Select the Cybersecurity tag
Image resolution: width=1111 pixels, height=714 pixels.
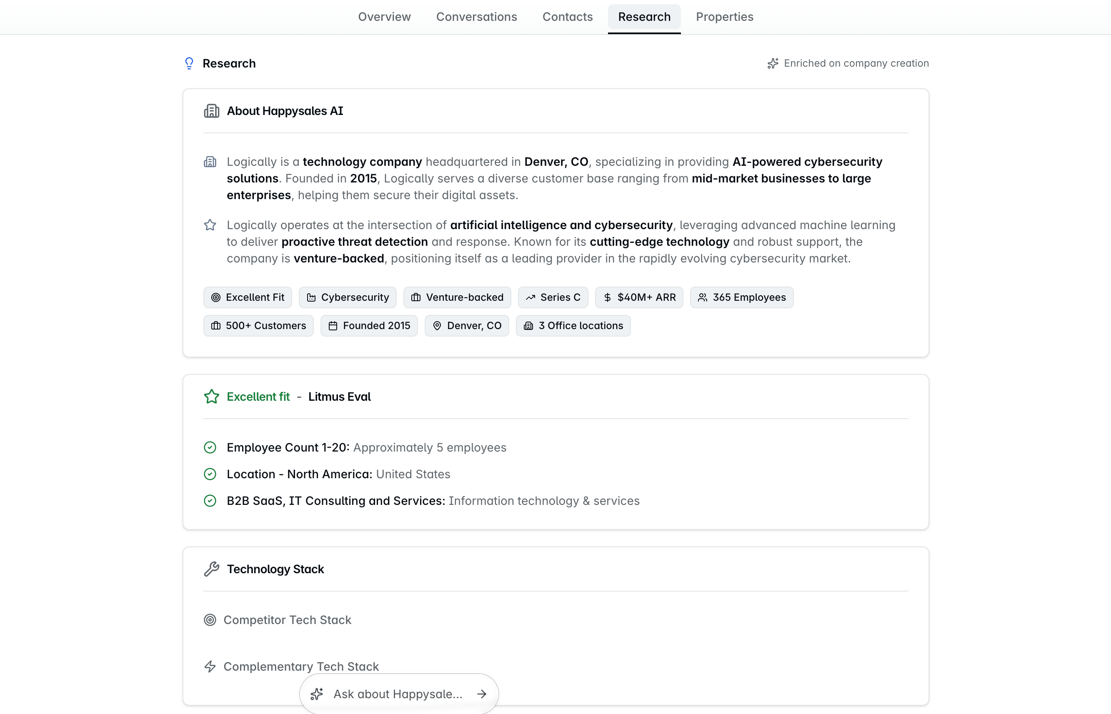[348, 297]
